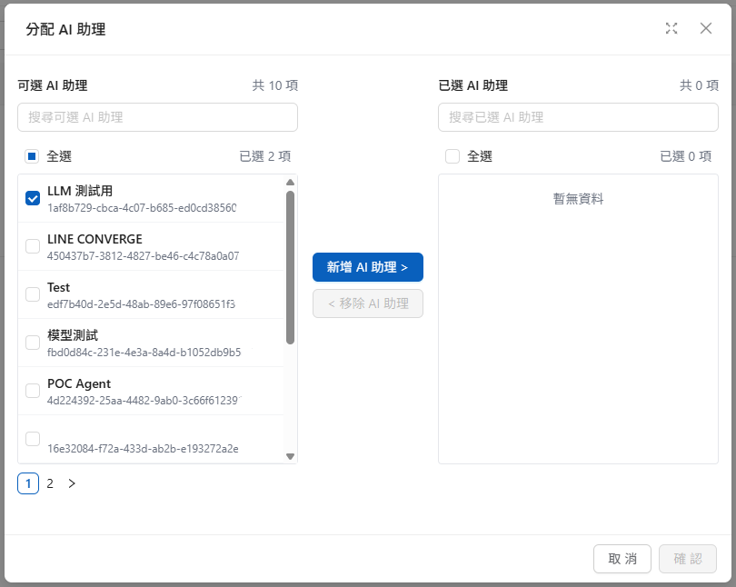Click the 移除 AI 助理 button
This screenshot has width=736, height=587.
(367, 303)
